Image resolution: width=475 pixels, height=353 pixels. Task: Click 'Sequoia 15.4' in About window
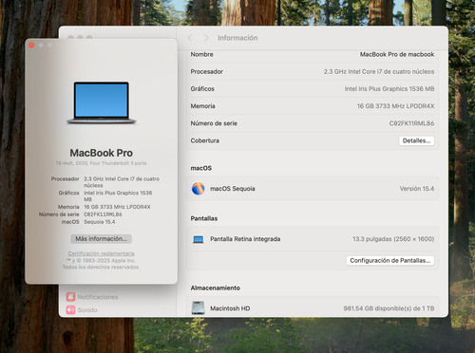[x=100, y=222]
